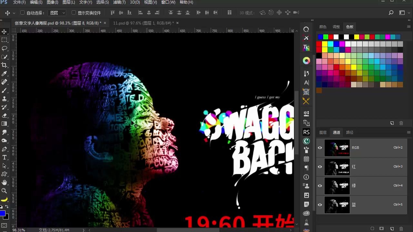Swap foreground and background colors
413x232 pixels.
pos(7,207)
